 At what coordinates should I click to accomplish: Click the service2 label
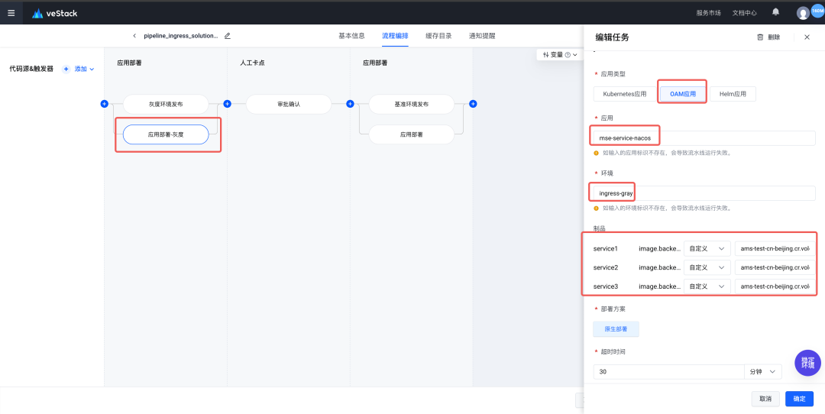tap(606, 267)
